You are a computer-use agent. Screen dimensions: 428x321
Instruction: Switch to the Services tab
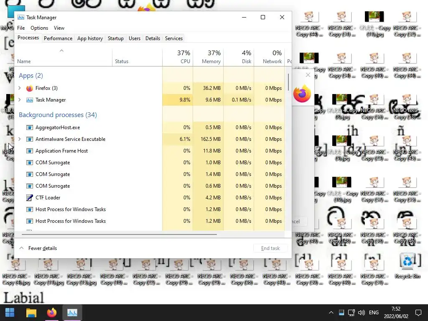point(174,38)
